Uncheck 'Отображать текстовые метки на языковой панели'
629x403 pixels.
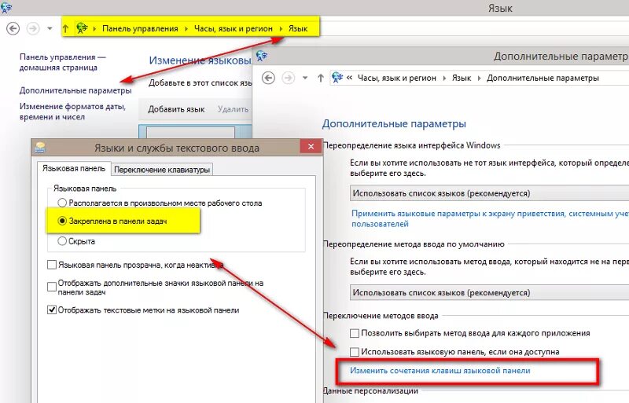click(52, 310)
